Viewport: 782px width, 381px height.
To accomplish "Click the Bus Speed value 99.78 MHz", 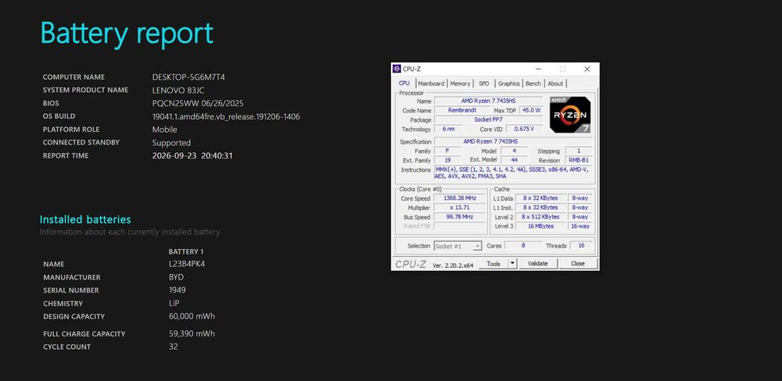I will [x=460, y=217].
